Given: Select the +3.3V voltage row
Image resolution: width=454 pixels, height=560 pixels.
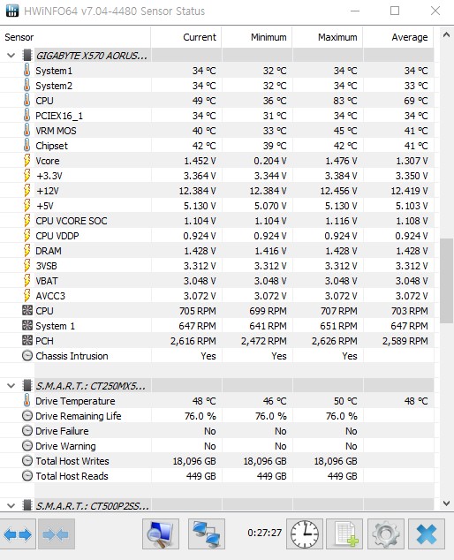Looking at the screenshot, I should tap(216, 176).
